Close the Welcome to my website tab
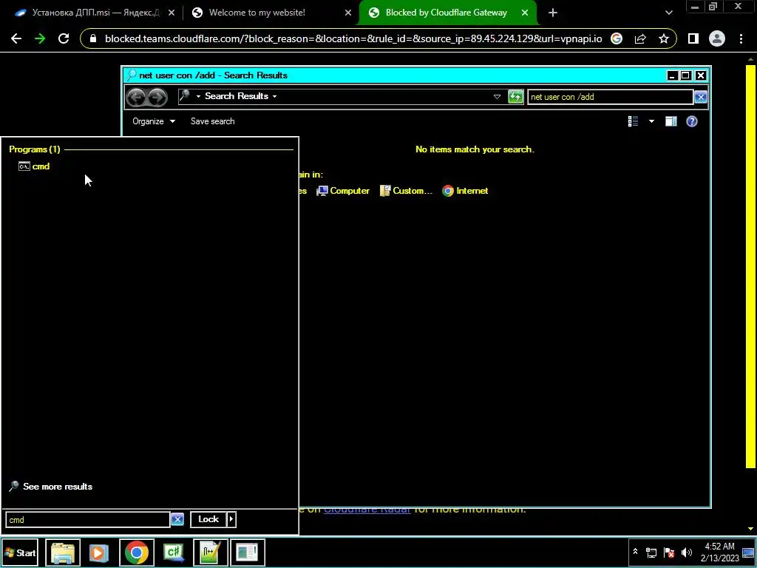757x568 pixels. click(x=348, y=13)
